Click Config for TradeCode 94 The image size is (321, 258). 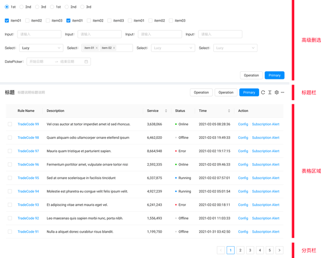[243, 191]
